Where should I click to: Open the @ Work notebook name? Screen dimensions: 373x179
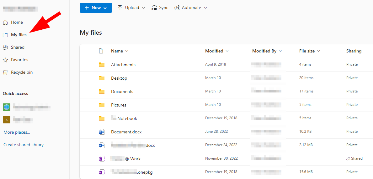coord(133,159)
